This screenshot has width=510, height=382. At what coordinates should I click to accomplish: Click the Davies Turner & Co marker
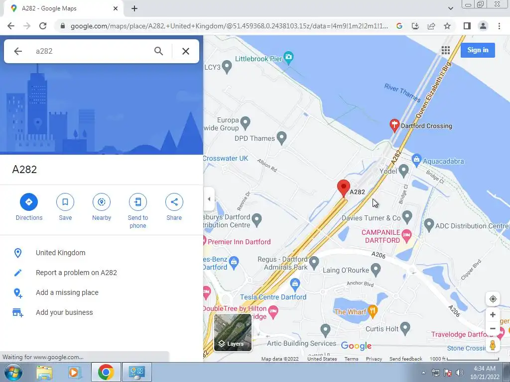(407, 217)
